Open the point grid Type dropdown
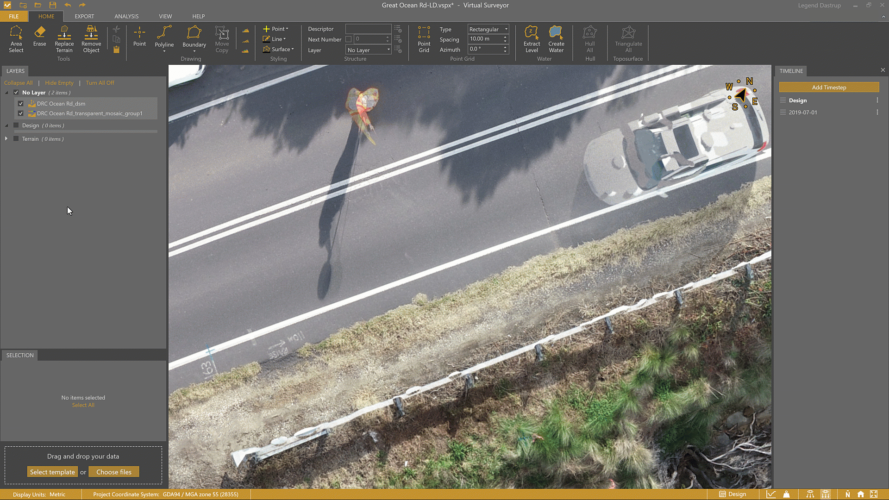The width and height of the screenshot is (889, 500). pyautogui.click(x=506, y=29)
